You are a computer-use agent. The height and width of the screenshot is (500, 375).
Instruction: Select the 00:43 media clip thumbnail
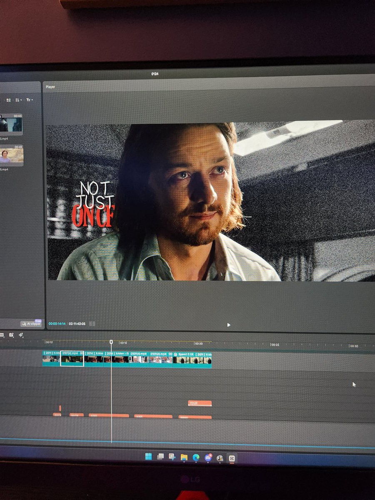point(11,124)
